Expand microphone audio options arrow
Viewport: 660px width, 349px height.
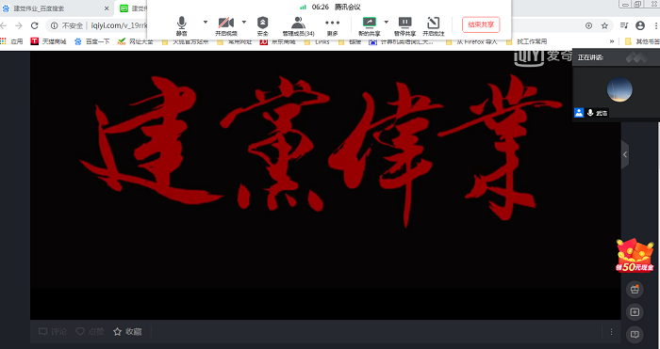[x=206, y=22]
